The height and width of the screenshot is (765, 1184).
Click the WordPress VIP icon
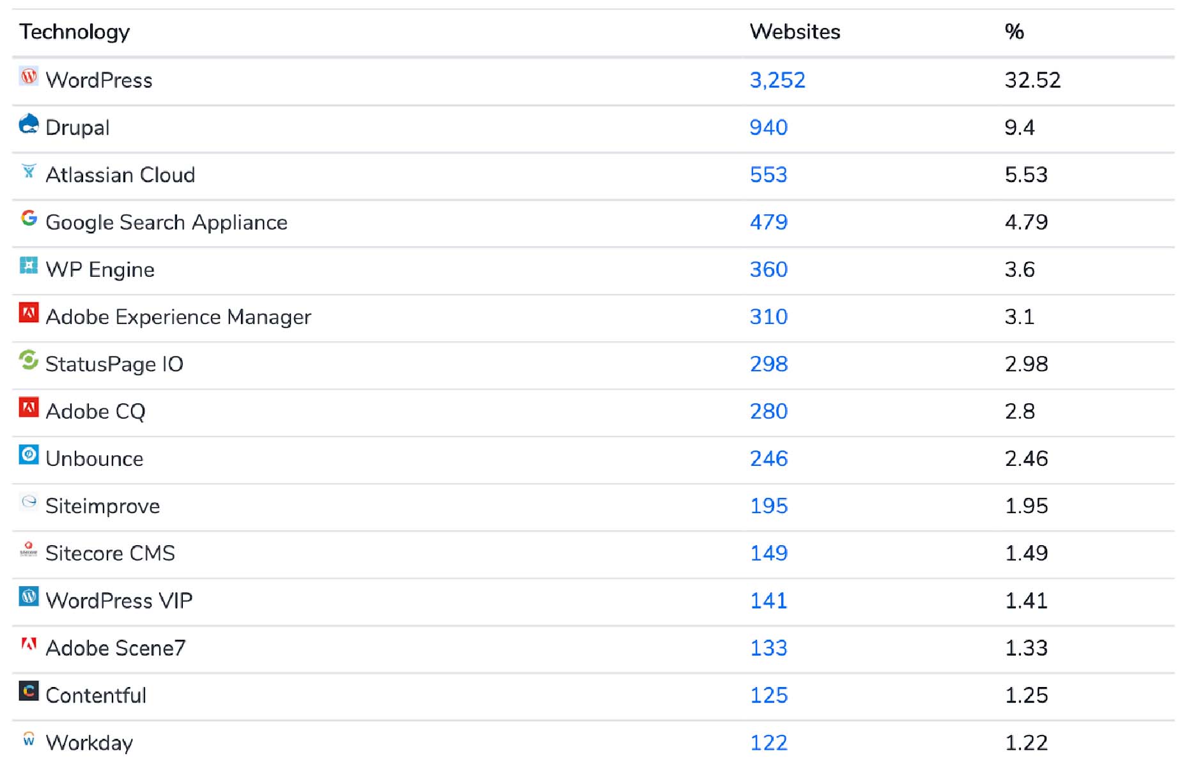28,597
